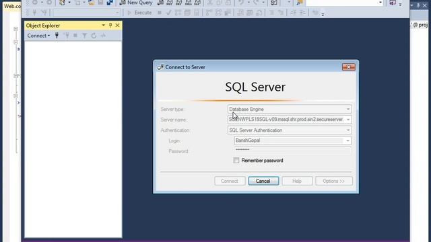Image resolution: width=431 pixels, height=242 pixels.
Task: Click the Results to File icon
Action: [259, 13]
